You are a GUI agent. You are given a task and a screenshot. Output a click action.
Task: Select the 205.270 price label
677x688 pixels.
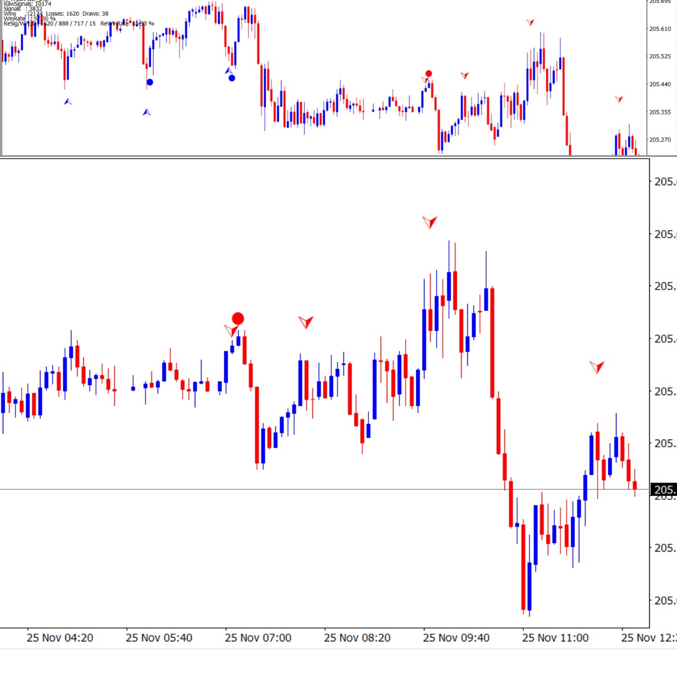point(660,140)
